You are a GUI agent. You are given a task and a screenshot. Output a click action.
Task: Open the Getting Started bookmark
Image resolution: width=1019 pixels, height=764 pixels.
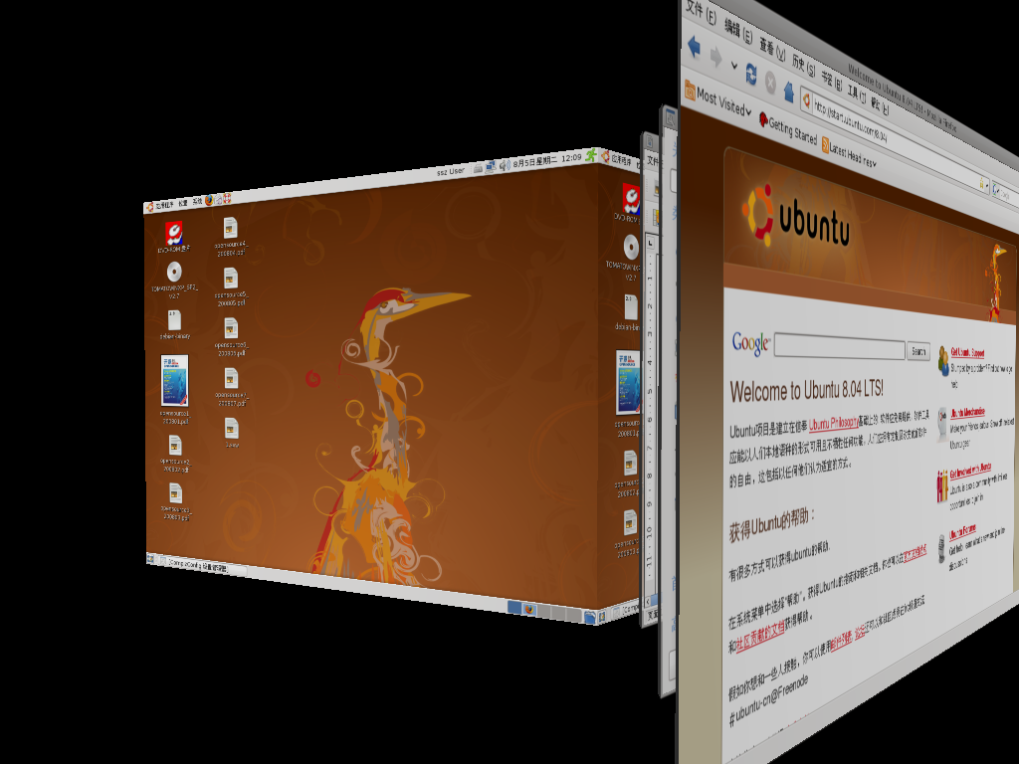pos(787,128)
